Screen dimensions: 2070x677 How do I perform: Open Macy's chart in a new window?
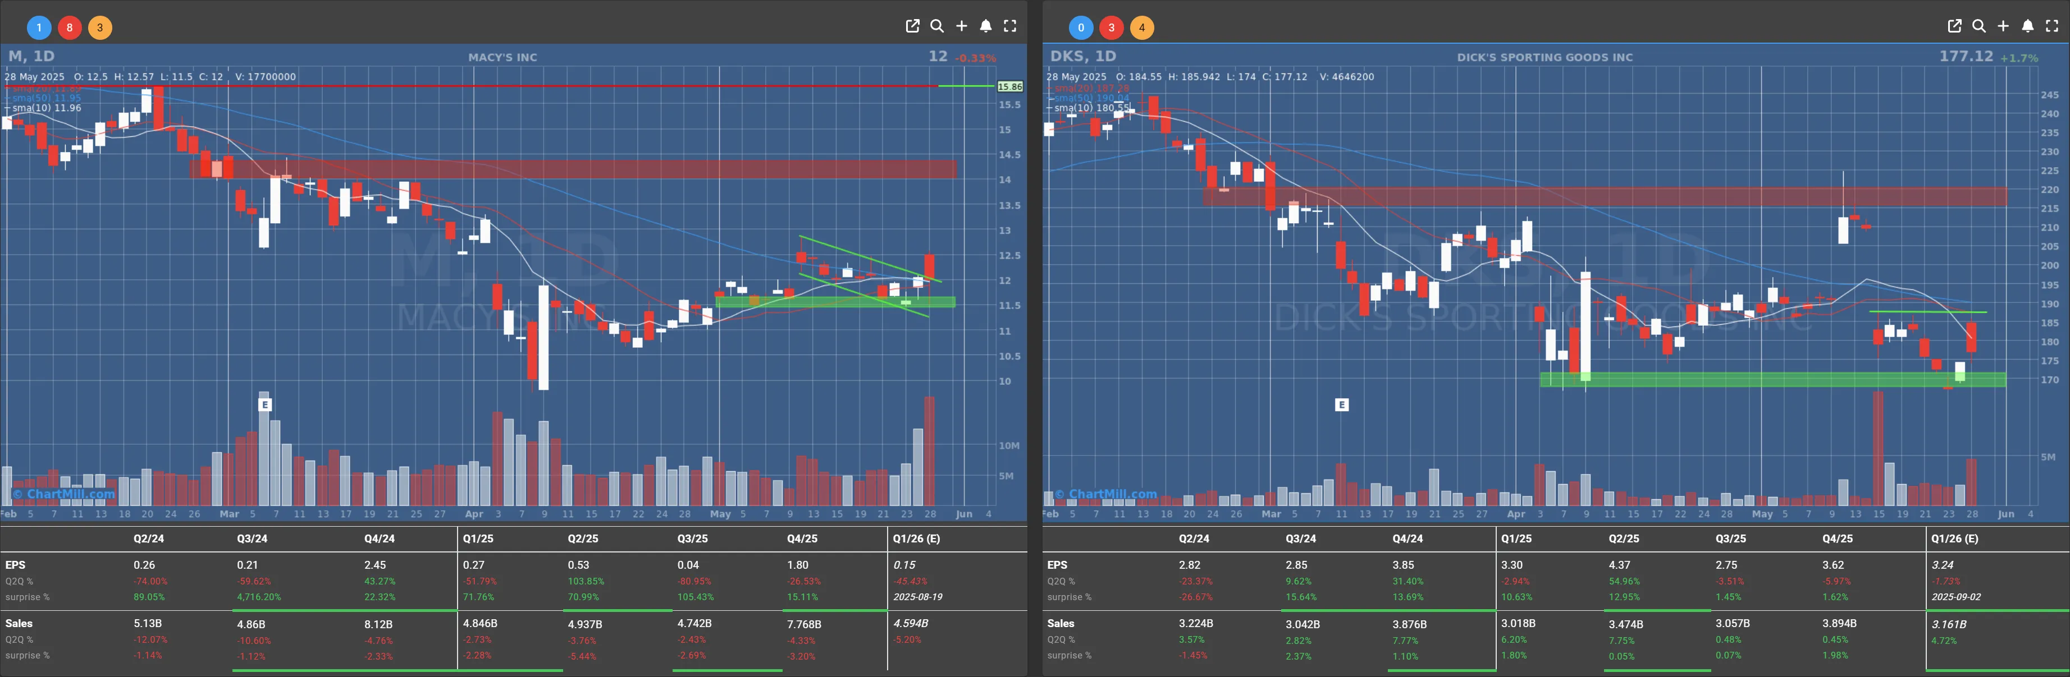(912, 26)
